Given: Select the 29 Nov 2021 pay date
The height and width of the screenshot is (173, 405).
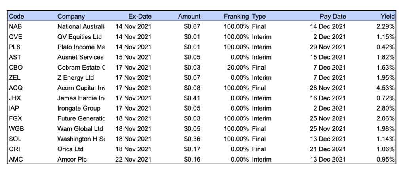Looking at the screenshot, I should tap(327, 47).
